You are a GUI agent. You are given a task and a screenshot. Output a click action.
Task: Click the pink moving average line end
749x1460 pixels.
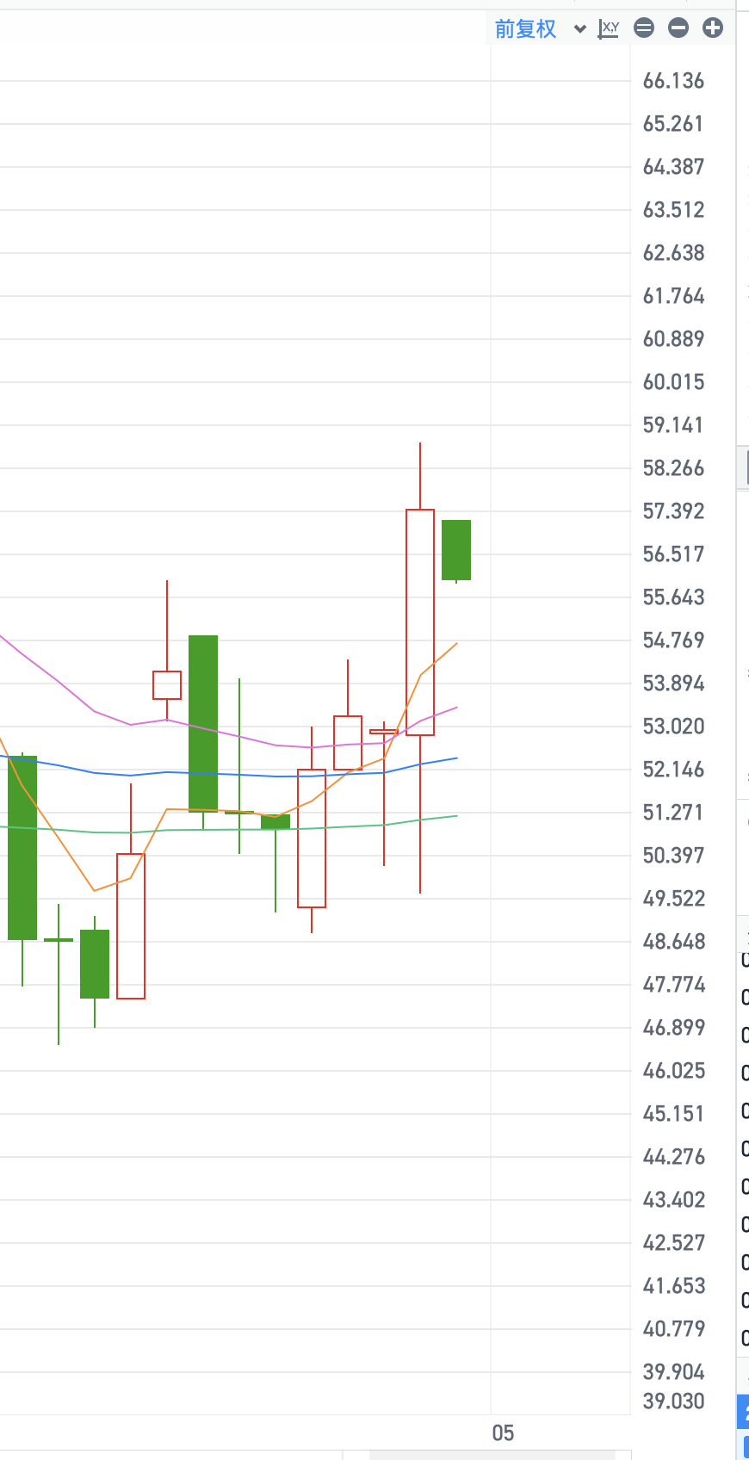pyautogui.click(x=455, y=708)
